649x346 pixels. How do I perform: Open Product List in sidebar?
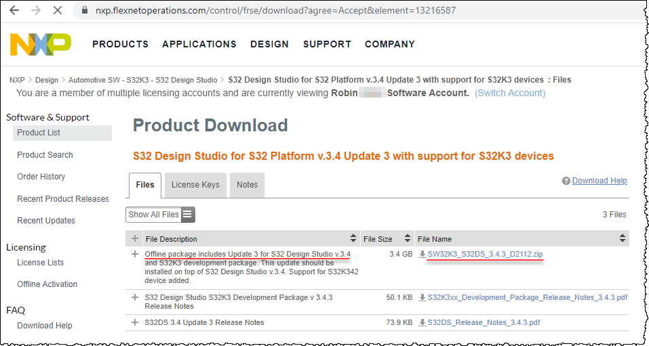62,133
